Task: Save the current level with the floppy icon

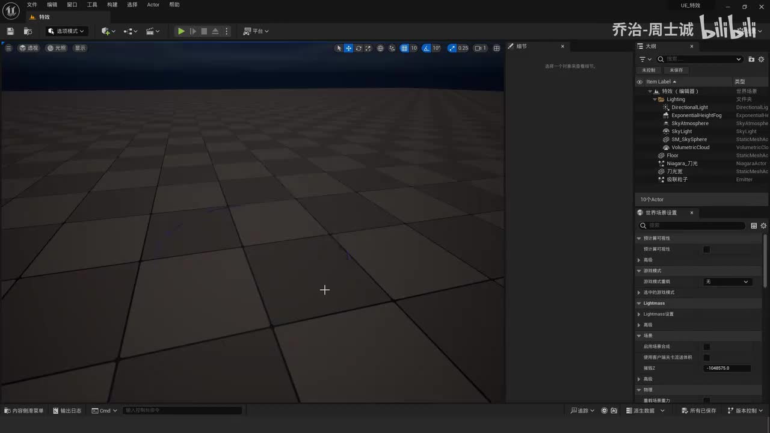Action: pos(10,31)
